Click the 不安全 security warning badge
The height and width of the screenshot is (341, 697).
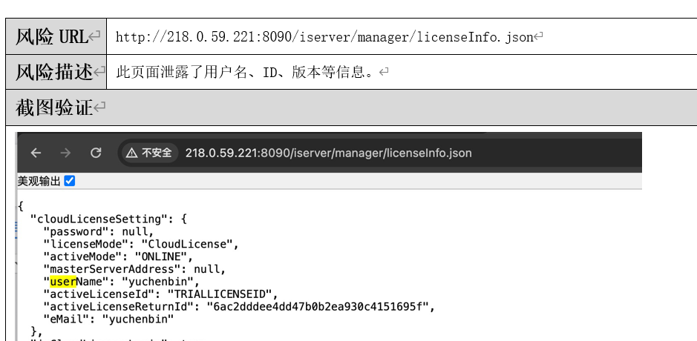pos(148,153)
